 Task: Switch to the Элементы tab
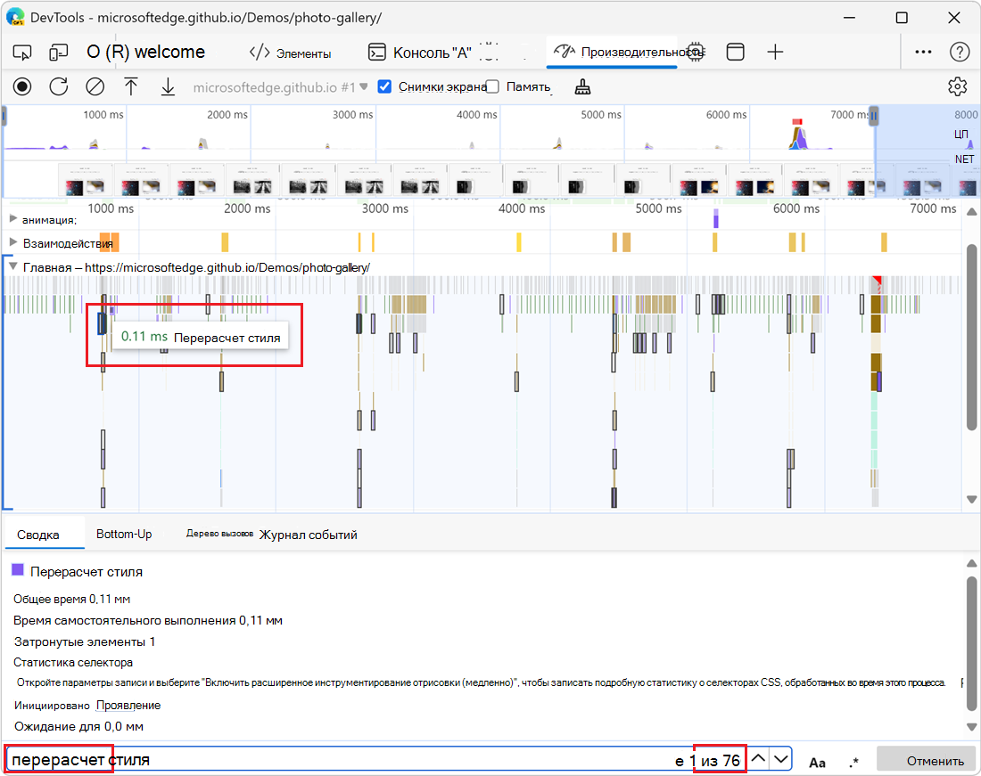tap(291, 53)
